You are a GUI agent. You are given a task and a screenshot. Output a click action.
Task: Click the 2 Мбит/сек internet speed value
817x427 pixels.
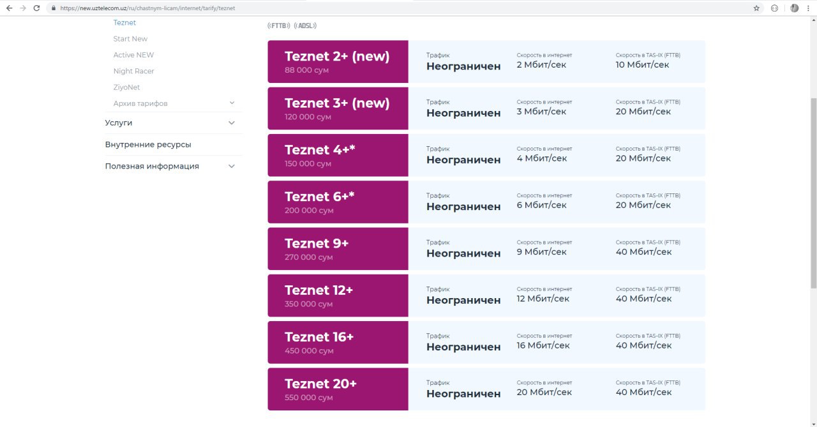541,64
